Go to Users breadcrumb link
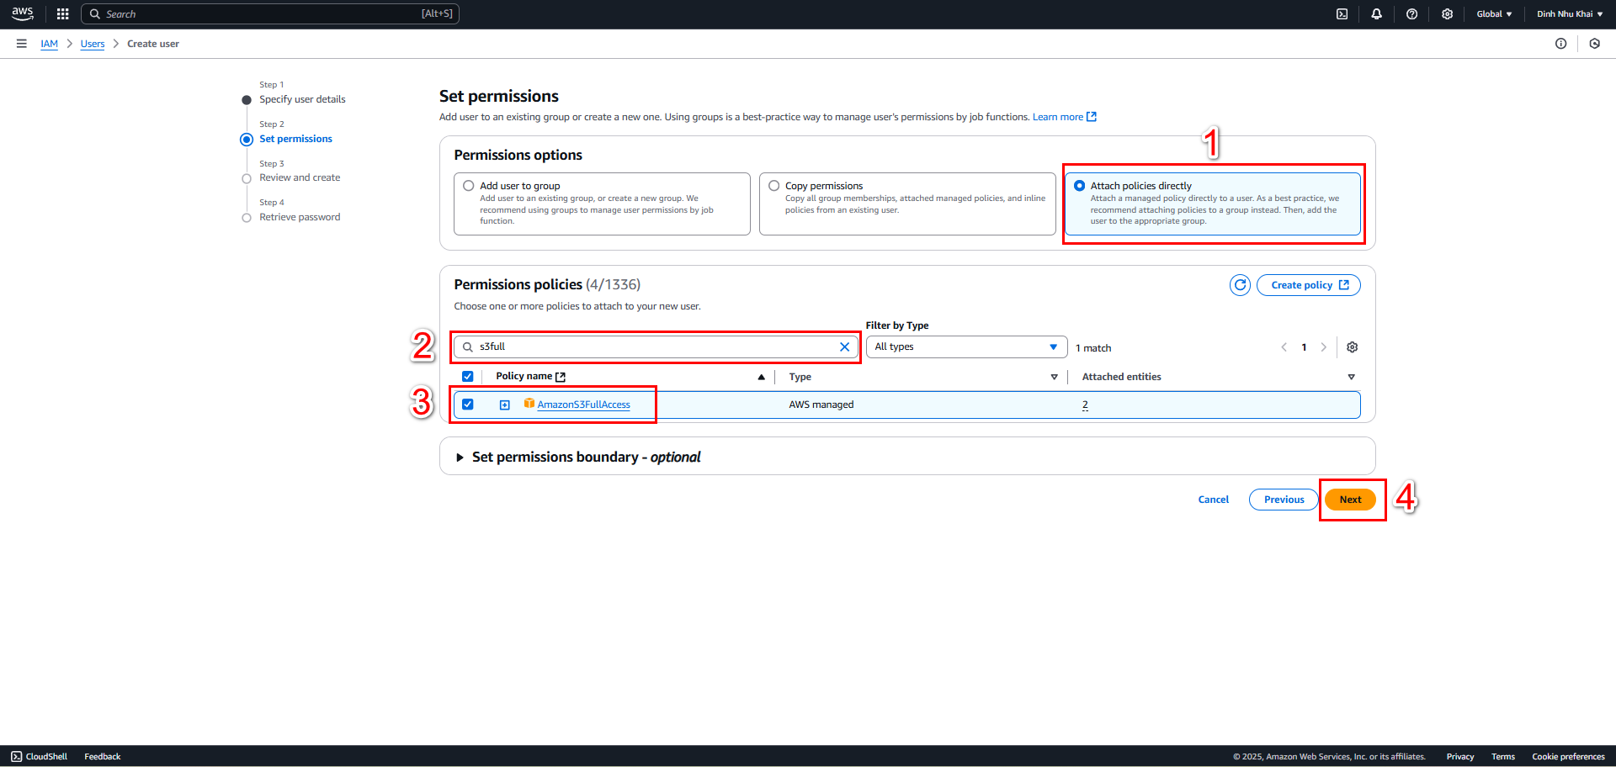Screen dimensions: 1616x767 (93, 44)
